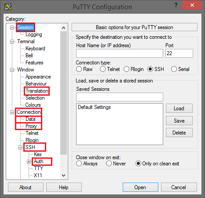The image size is (205, 198).
Task: Click the Open button
Action: coord(140,187)
